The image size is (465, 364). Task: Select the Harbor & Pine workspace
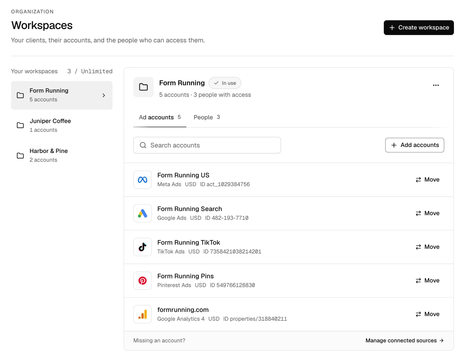point(62,156)
